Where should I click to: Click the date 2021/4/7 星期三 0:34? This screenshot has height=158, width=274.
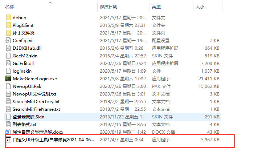122,139
